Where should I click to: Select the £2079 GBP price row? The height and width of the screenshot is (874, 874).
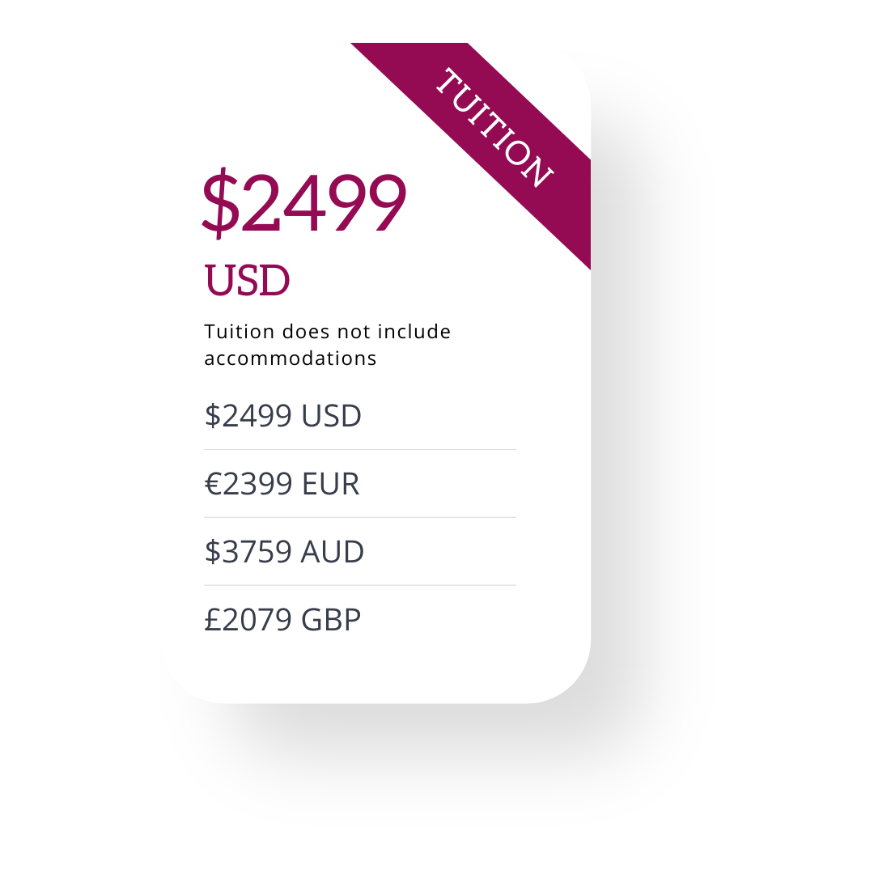[x=360, y=620]
